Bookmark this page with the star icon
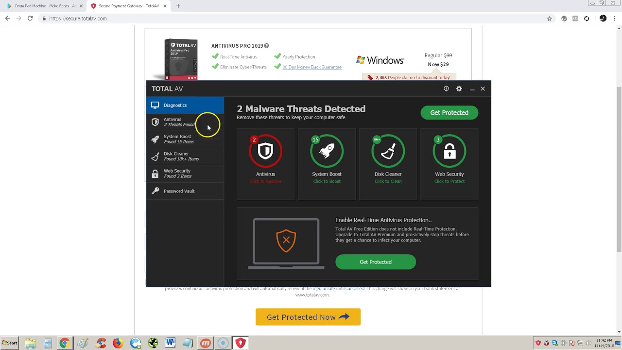 tap(550, 18)
